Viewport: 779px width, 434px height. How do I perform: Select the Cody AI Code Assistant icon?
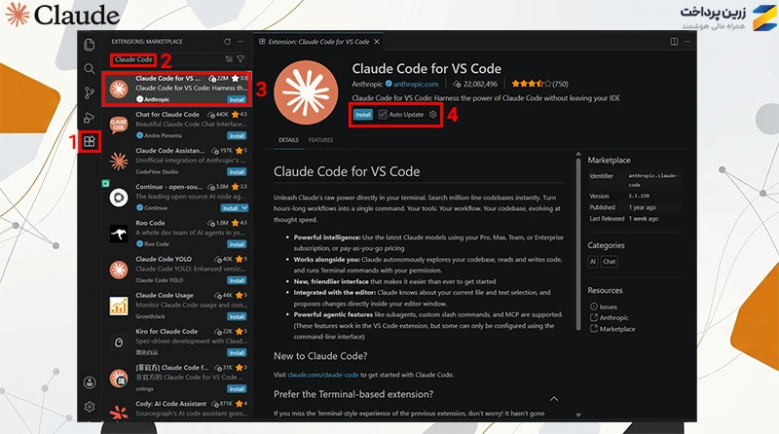click(119, 413)
